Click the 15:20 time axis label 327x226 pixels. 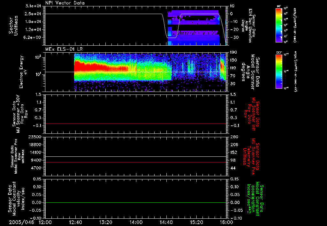[x=196, y=222]
